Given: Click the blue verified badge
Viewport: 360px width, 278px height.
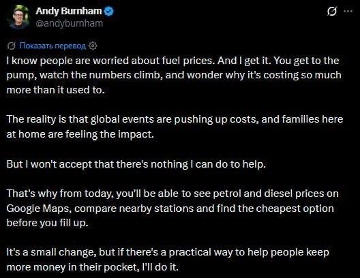Looking at the screenshot, I should pos(109,11).
